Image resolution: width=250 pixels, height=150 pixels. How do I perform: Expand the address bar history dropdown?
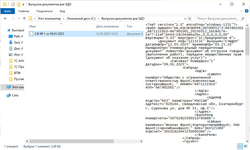click(185, 19)
